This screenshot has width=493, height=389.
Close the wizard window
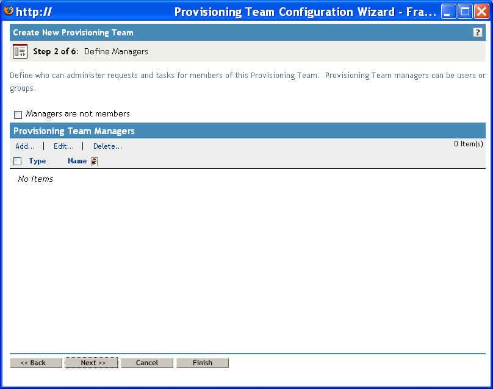pos(481,12)
